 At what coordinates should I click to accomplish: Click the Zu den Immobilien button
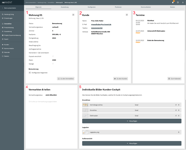[66, 79]
